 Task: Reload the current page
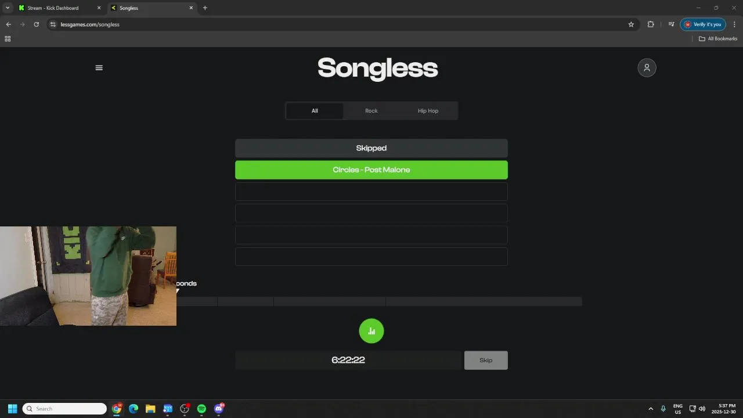click(36, 24)
